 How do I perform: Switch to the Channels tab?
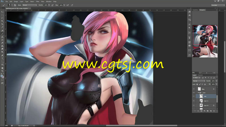coord(200,75)
